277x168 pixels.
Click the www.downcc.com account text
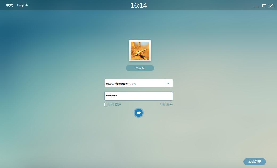tap(121, 84)
